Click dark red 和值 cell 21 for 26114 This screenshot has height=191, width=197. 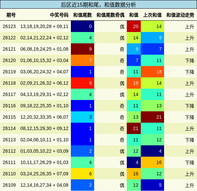point(134,128)
